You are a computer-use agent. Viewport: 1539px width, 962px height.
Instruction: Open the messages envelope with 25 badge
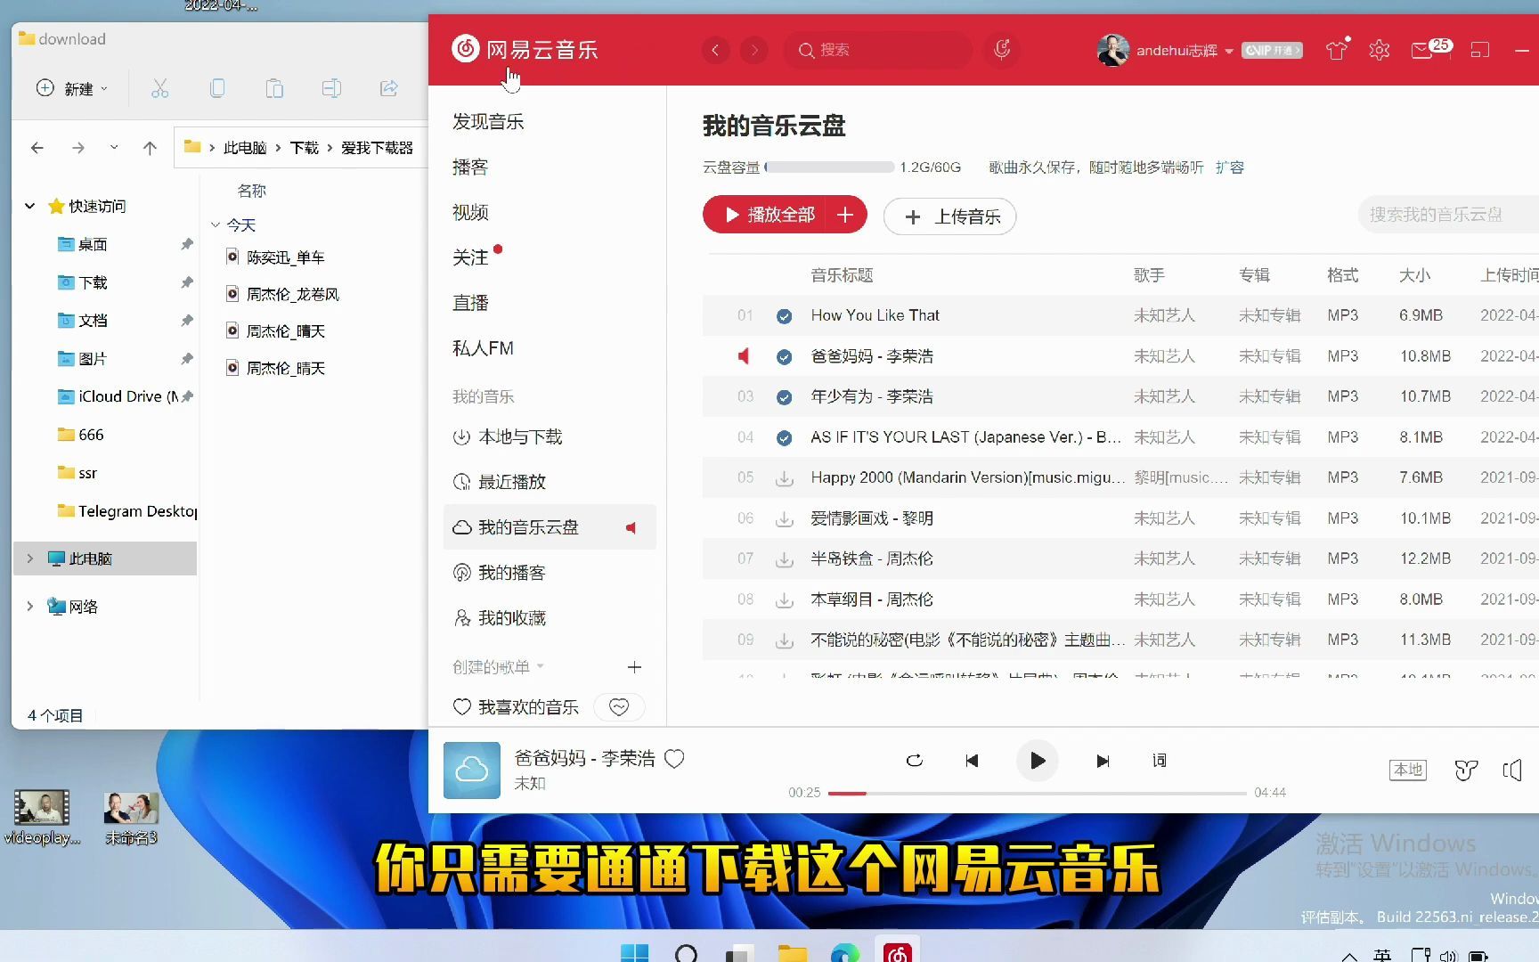(x=1429, y=49)
